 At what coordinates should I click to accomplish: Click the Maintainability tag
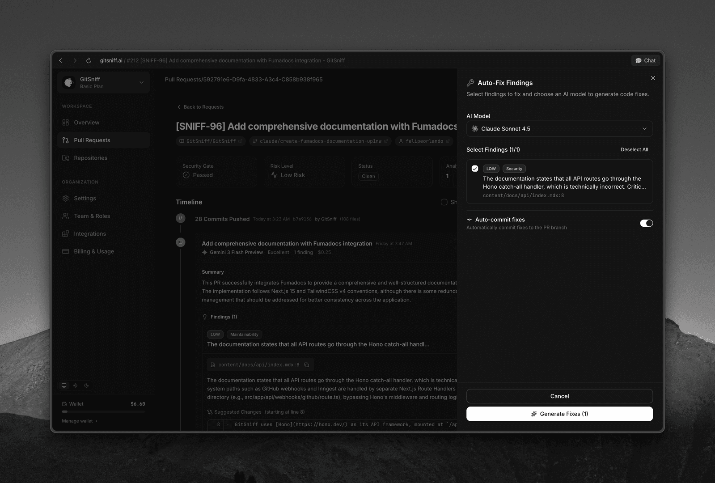point(244,334)
